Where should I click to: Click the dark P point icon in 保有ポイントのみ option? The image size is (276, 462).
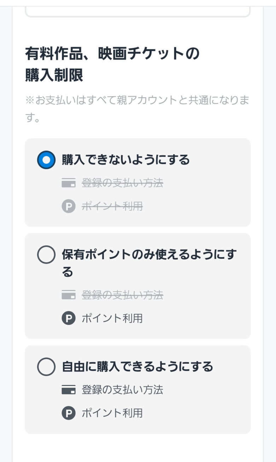tap(69, 318)
